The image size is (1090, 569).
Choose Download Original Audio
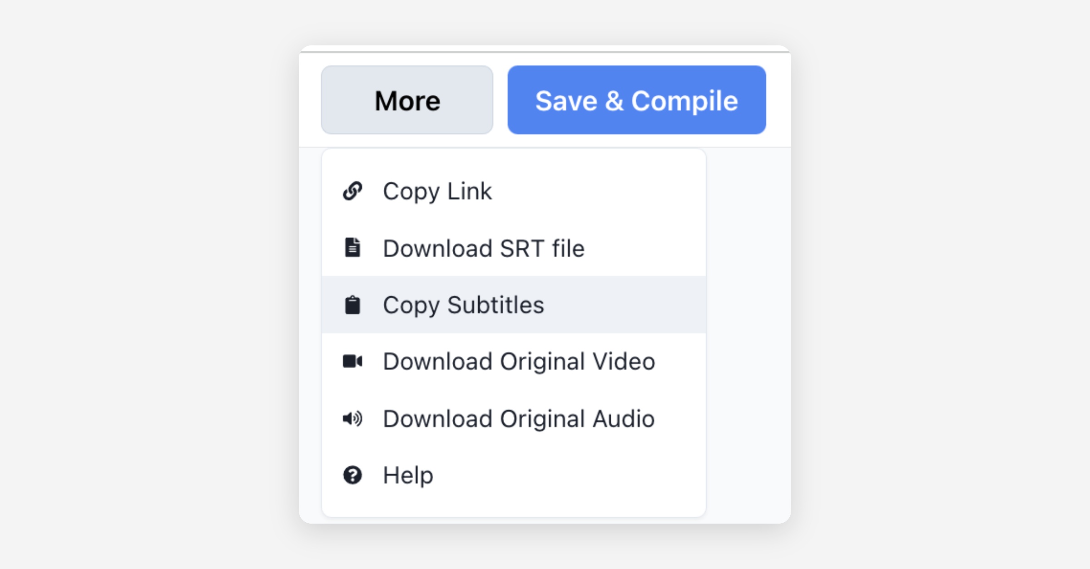[x=519, y=418]
